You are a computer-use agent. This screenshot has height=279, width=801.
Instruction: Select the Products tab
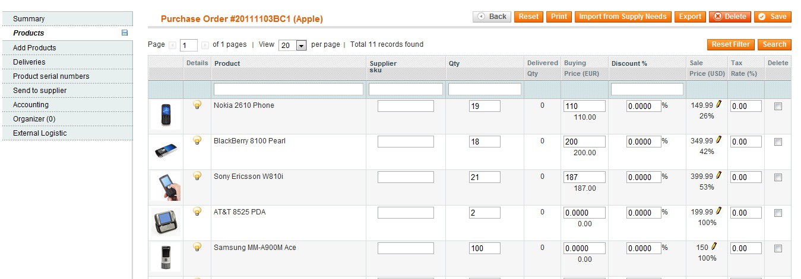click(x=67, y=33)
